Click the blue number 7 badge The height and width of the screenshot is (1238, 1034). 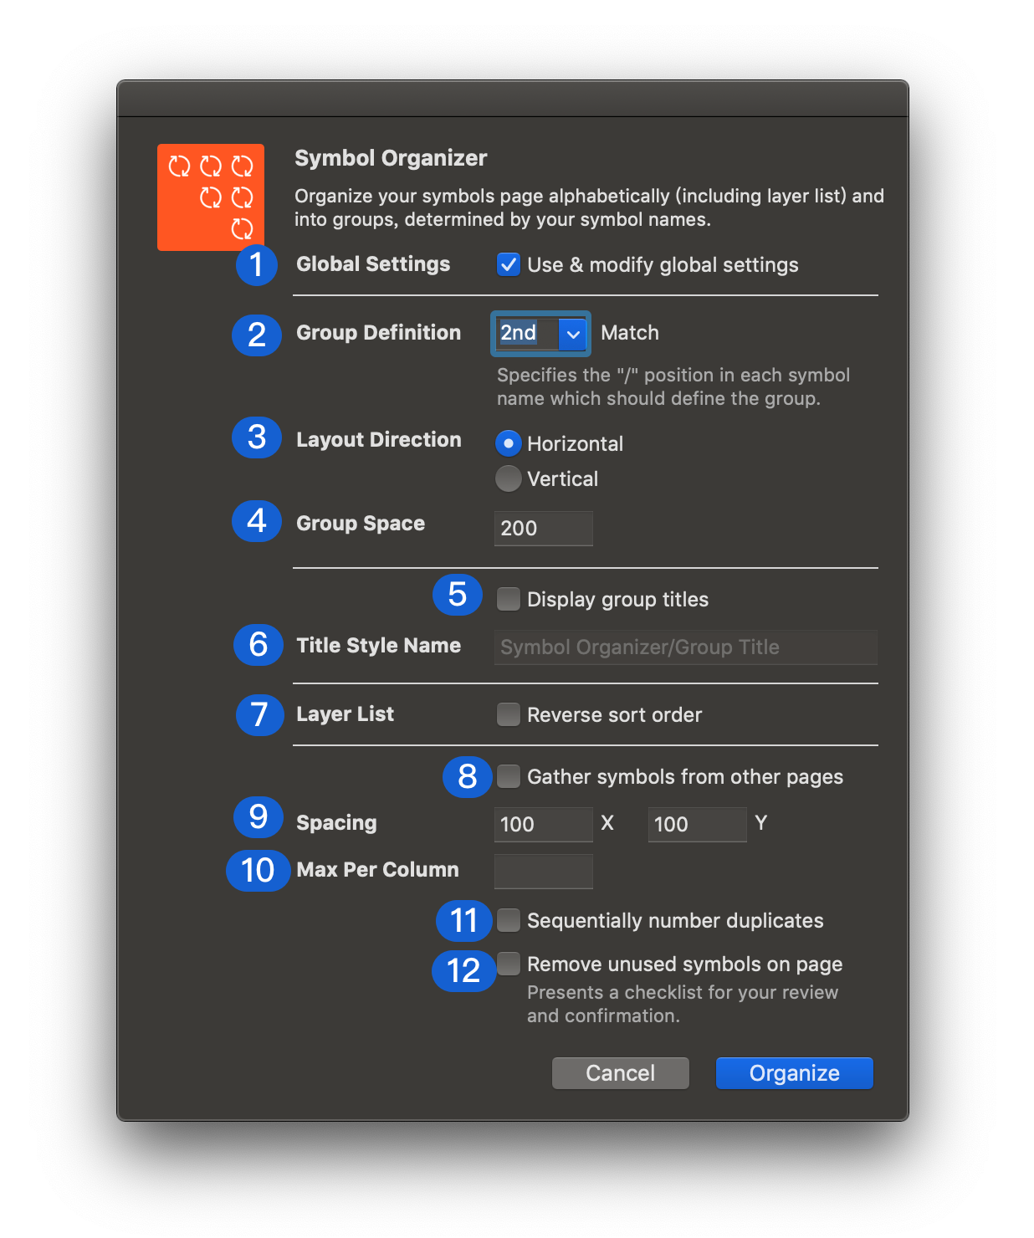pos(259,715)
